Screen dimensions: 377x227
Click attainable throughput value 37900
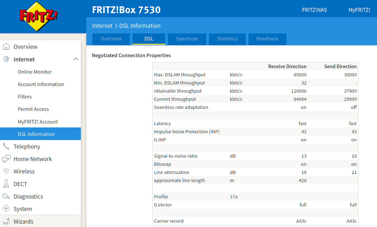(x=350, y=91)
